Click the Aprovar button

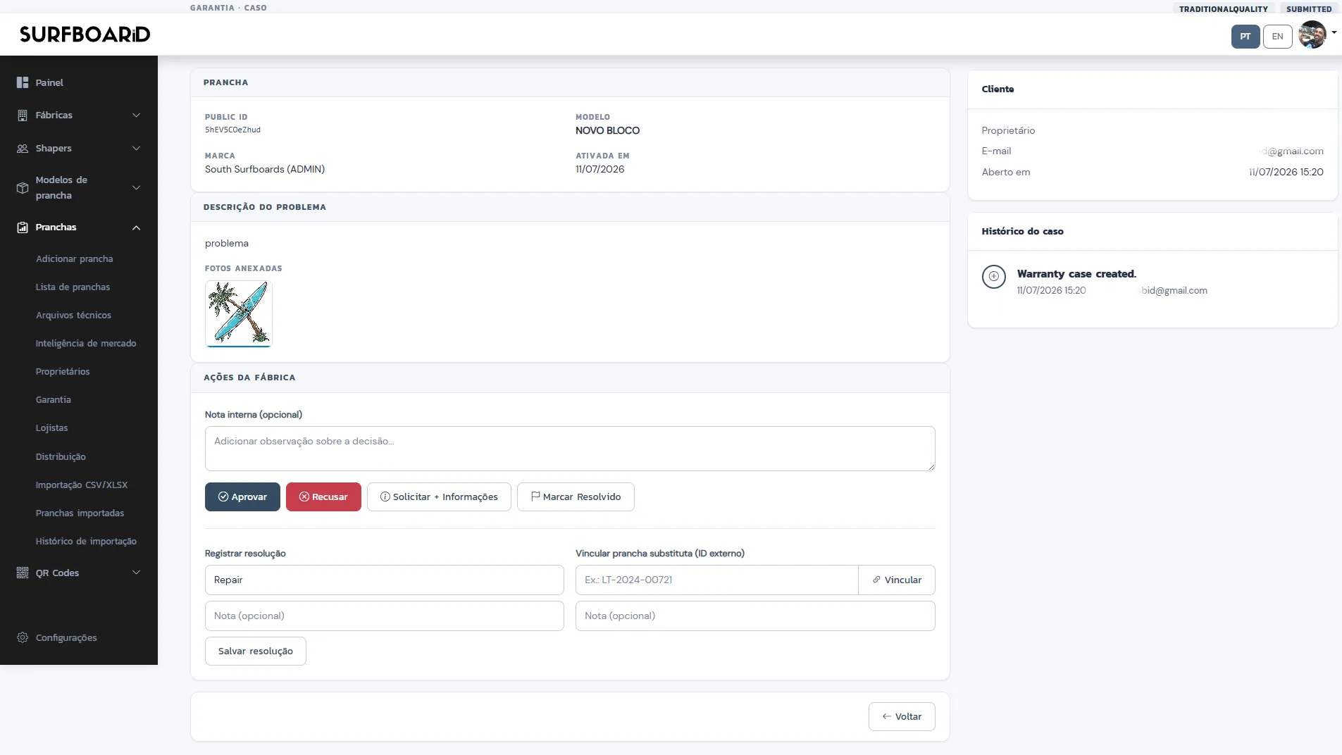pyautogui.click(x=242, y=497)
